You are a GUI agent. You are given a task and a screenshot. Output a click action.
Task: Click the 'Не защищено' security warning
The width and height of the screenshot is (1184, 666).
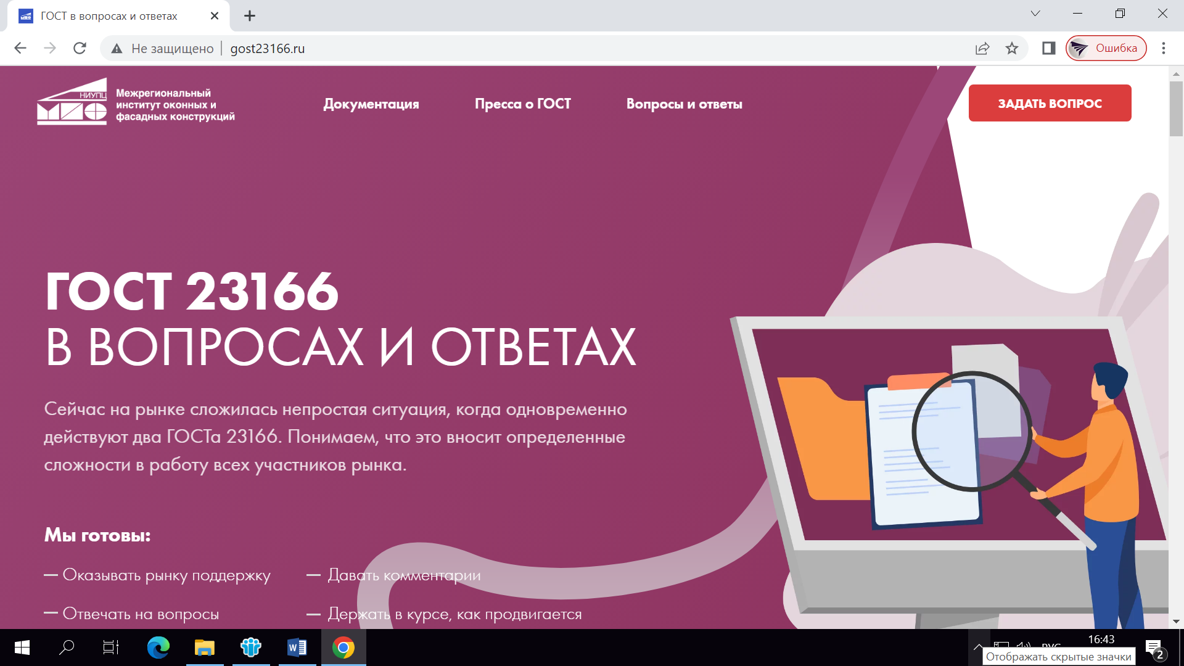tap(163, 49)
